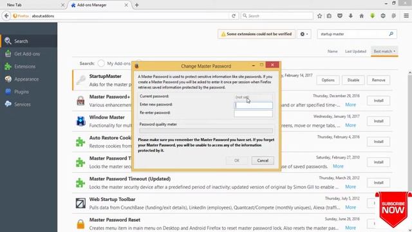Image resolution: width=412 pixels, height=232 pixels.
Task: Bookmark this page with the star icon
Action: coord(319,15)
